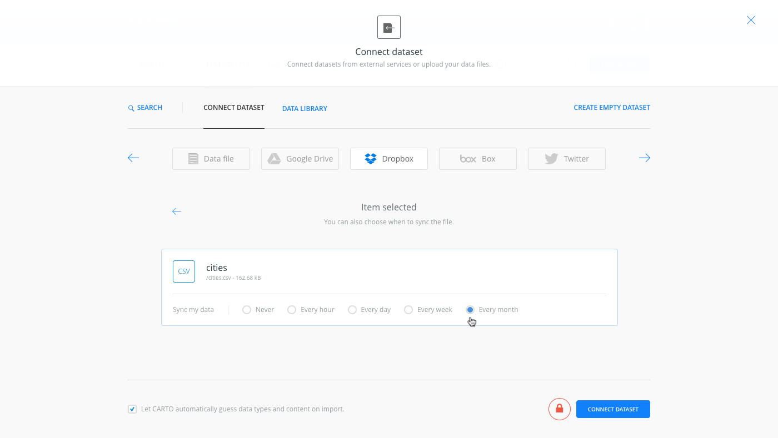This screenshot has width=778, height=438.
Task: Switch to the Connect Dataset tab
Action: coord(234,108)
